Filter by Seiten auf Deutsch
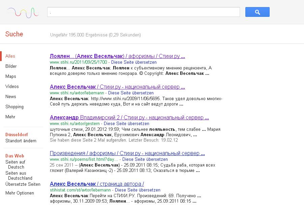304x208 pixels. (x=16, y=165)
